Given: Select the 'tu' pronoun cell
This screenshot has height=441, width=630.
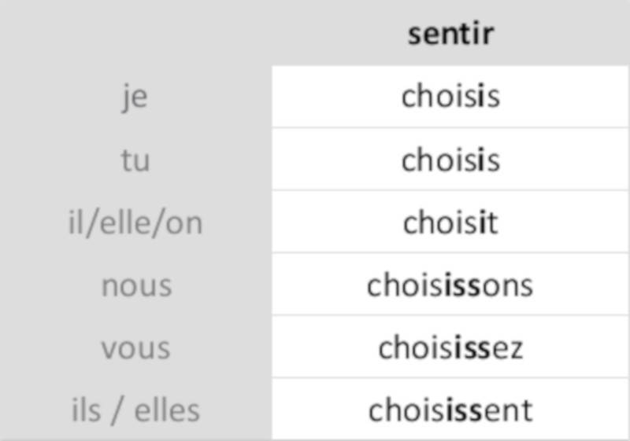Looking at the screenshot, I should pos(135,160).
